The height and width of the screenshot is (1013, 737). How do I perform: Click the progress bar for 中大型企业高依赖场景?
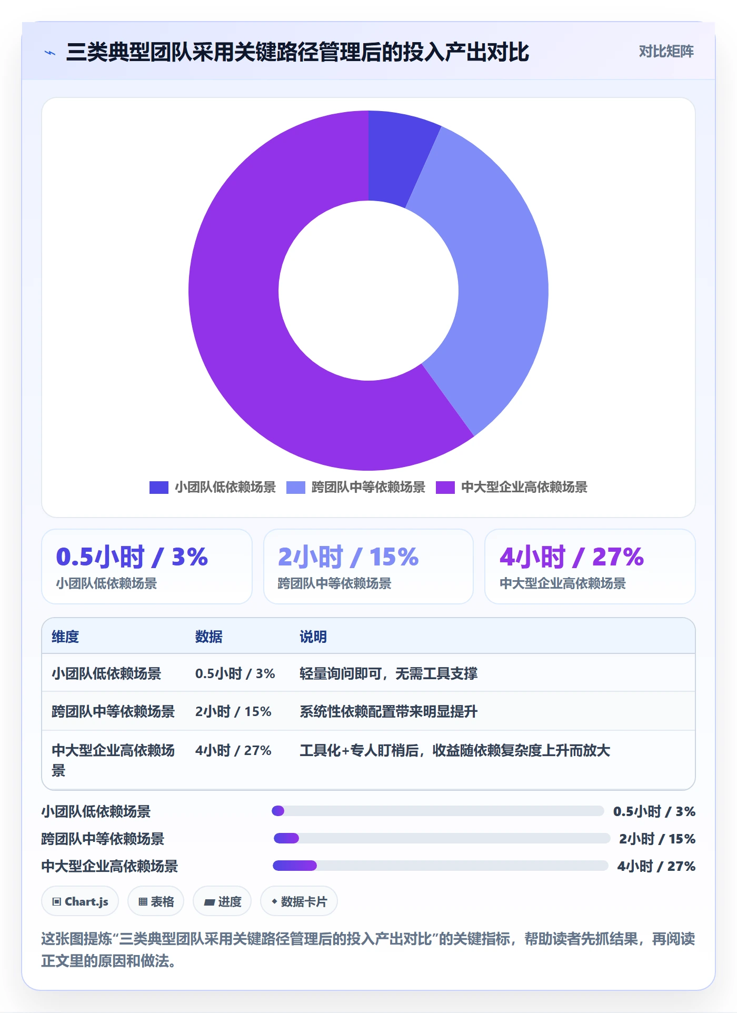tap(441, 866)
